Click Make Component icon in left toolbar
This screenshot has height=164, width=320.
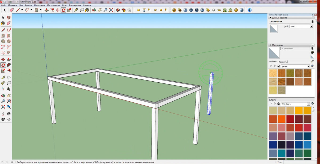click(x=9, y=17)
